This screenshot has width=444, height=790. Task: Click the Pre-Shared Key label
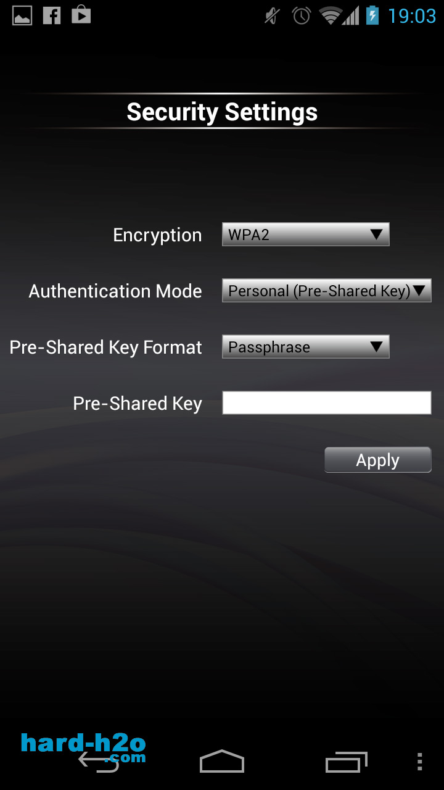(138, 403)
